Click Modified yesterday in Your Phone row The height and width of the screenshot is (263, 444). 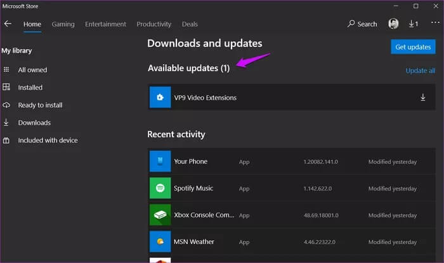[x=393, y=162]
